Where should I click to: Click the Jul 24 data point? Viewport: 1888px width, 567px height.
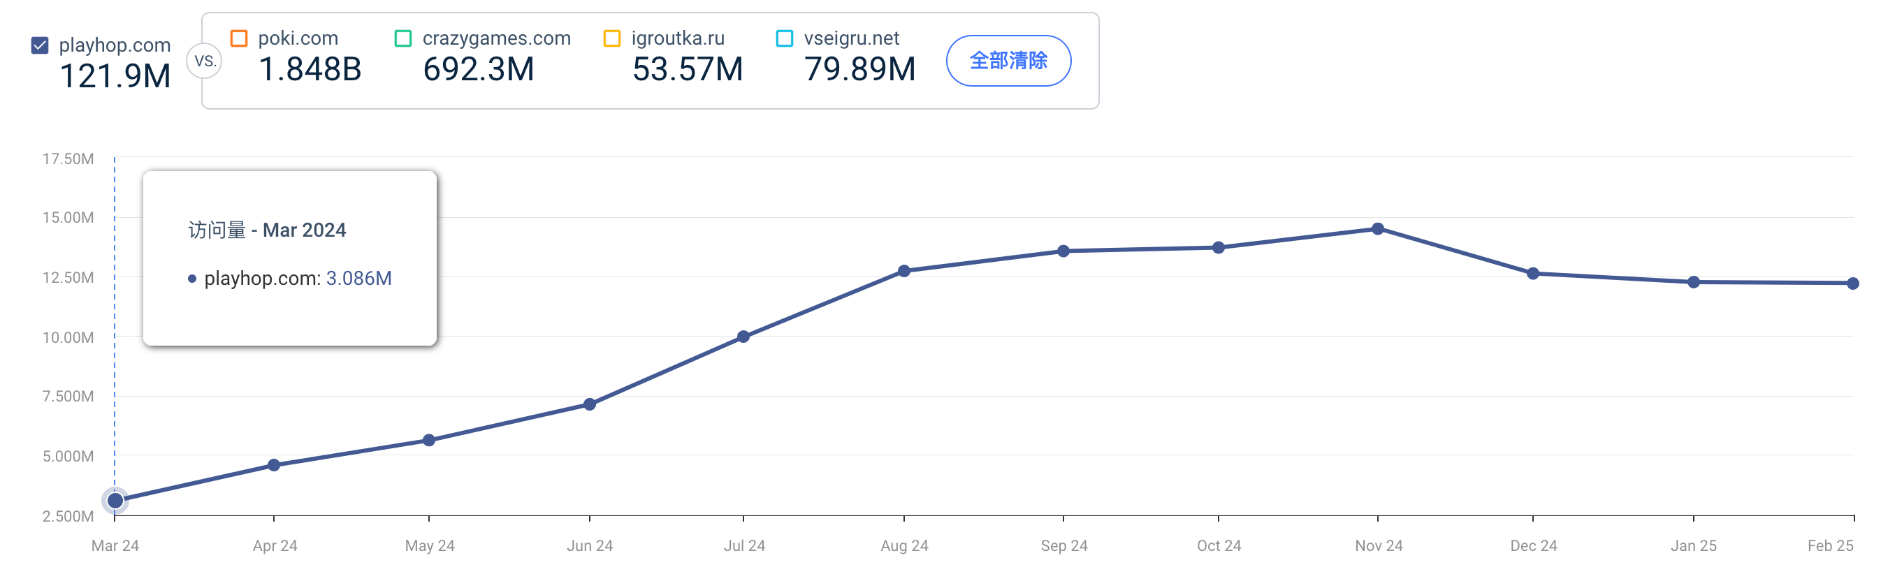[x=743, y=337]
